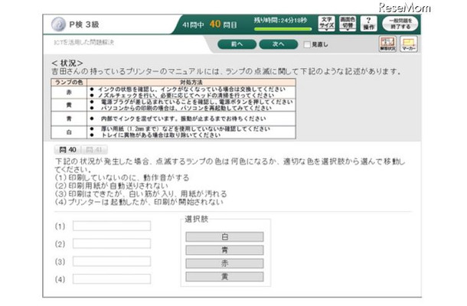Select the 白 choice option
The height and width of the screenshot is (306, 467).
click(224, 237)
